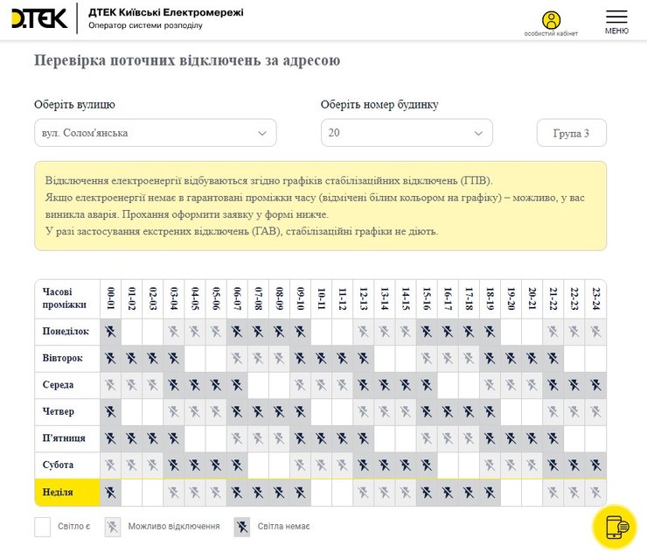
Task: Click the white 'Світло є' legend swatch
Action: point(43,527)
